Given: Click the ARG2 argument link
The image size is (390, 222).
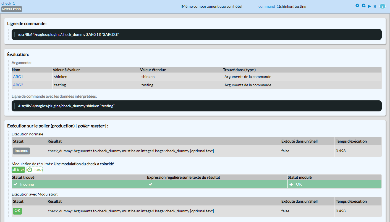Looking at the screenshot, I should tap(18, 85).
